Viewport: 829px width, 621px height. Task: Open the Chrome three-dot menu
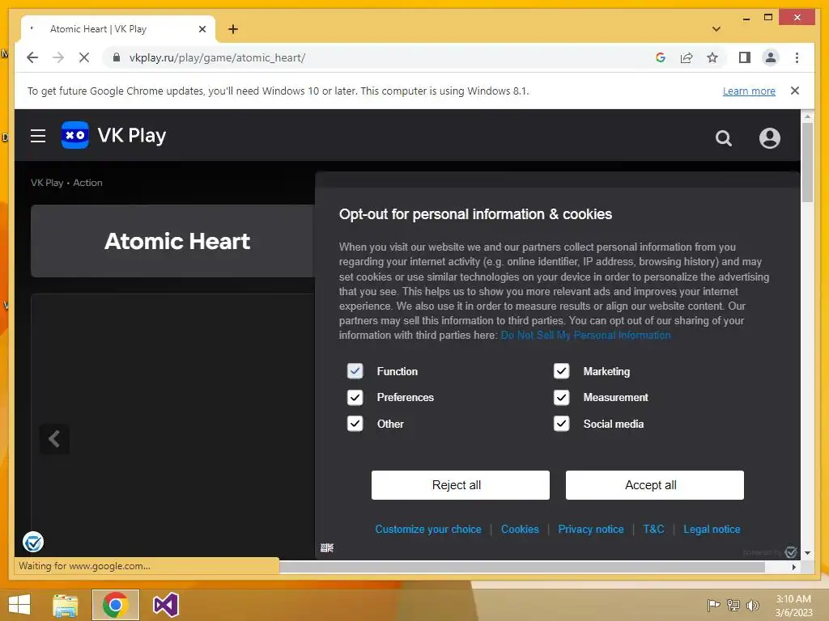click(797, 57)
